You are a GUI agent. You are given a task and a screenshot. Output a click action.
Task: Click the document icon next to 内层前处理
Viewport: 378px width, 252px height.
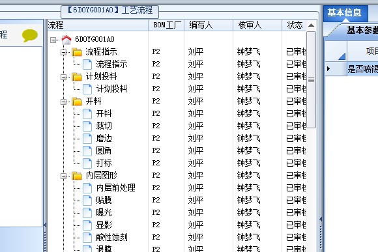(x=87, y=188)
